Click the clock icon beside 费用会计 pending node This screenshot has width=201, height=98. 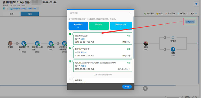[70, 79]
